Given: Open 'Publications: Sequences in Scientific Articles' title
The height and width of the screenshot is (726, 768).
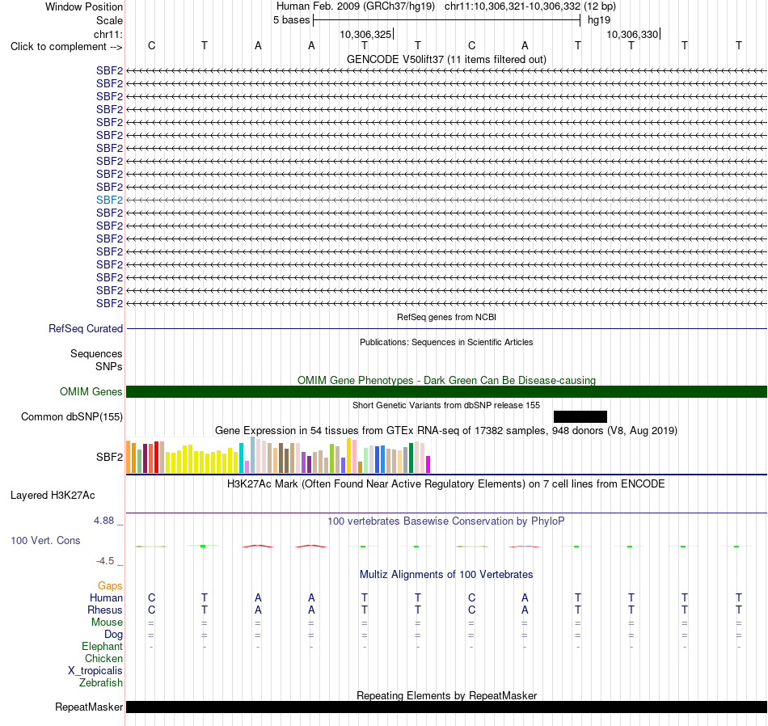Looking at the screenshot, I should (x=446, y=342).
